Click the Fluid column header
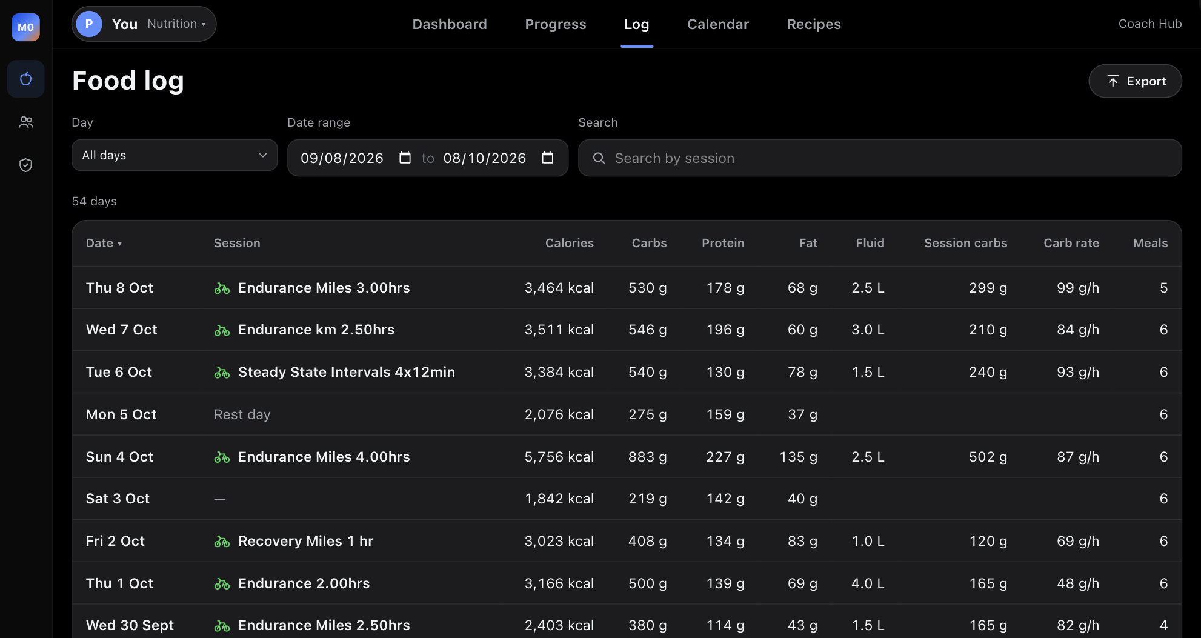 pos(870,243)
